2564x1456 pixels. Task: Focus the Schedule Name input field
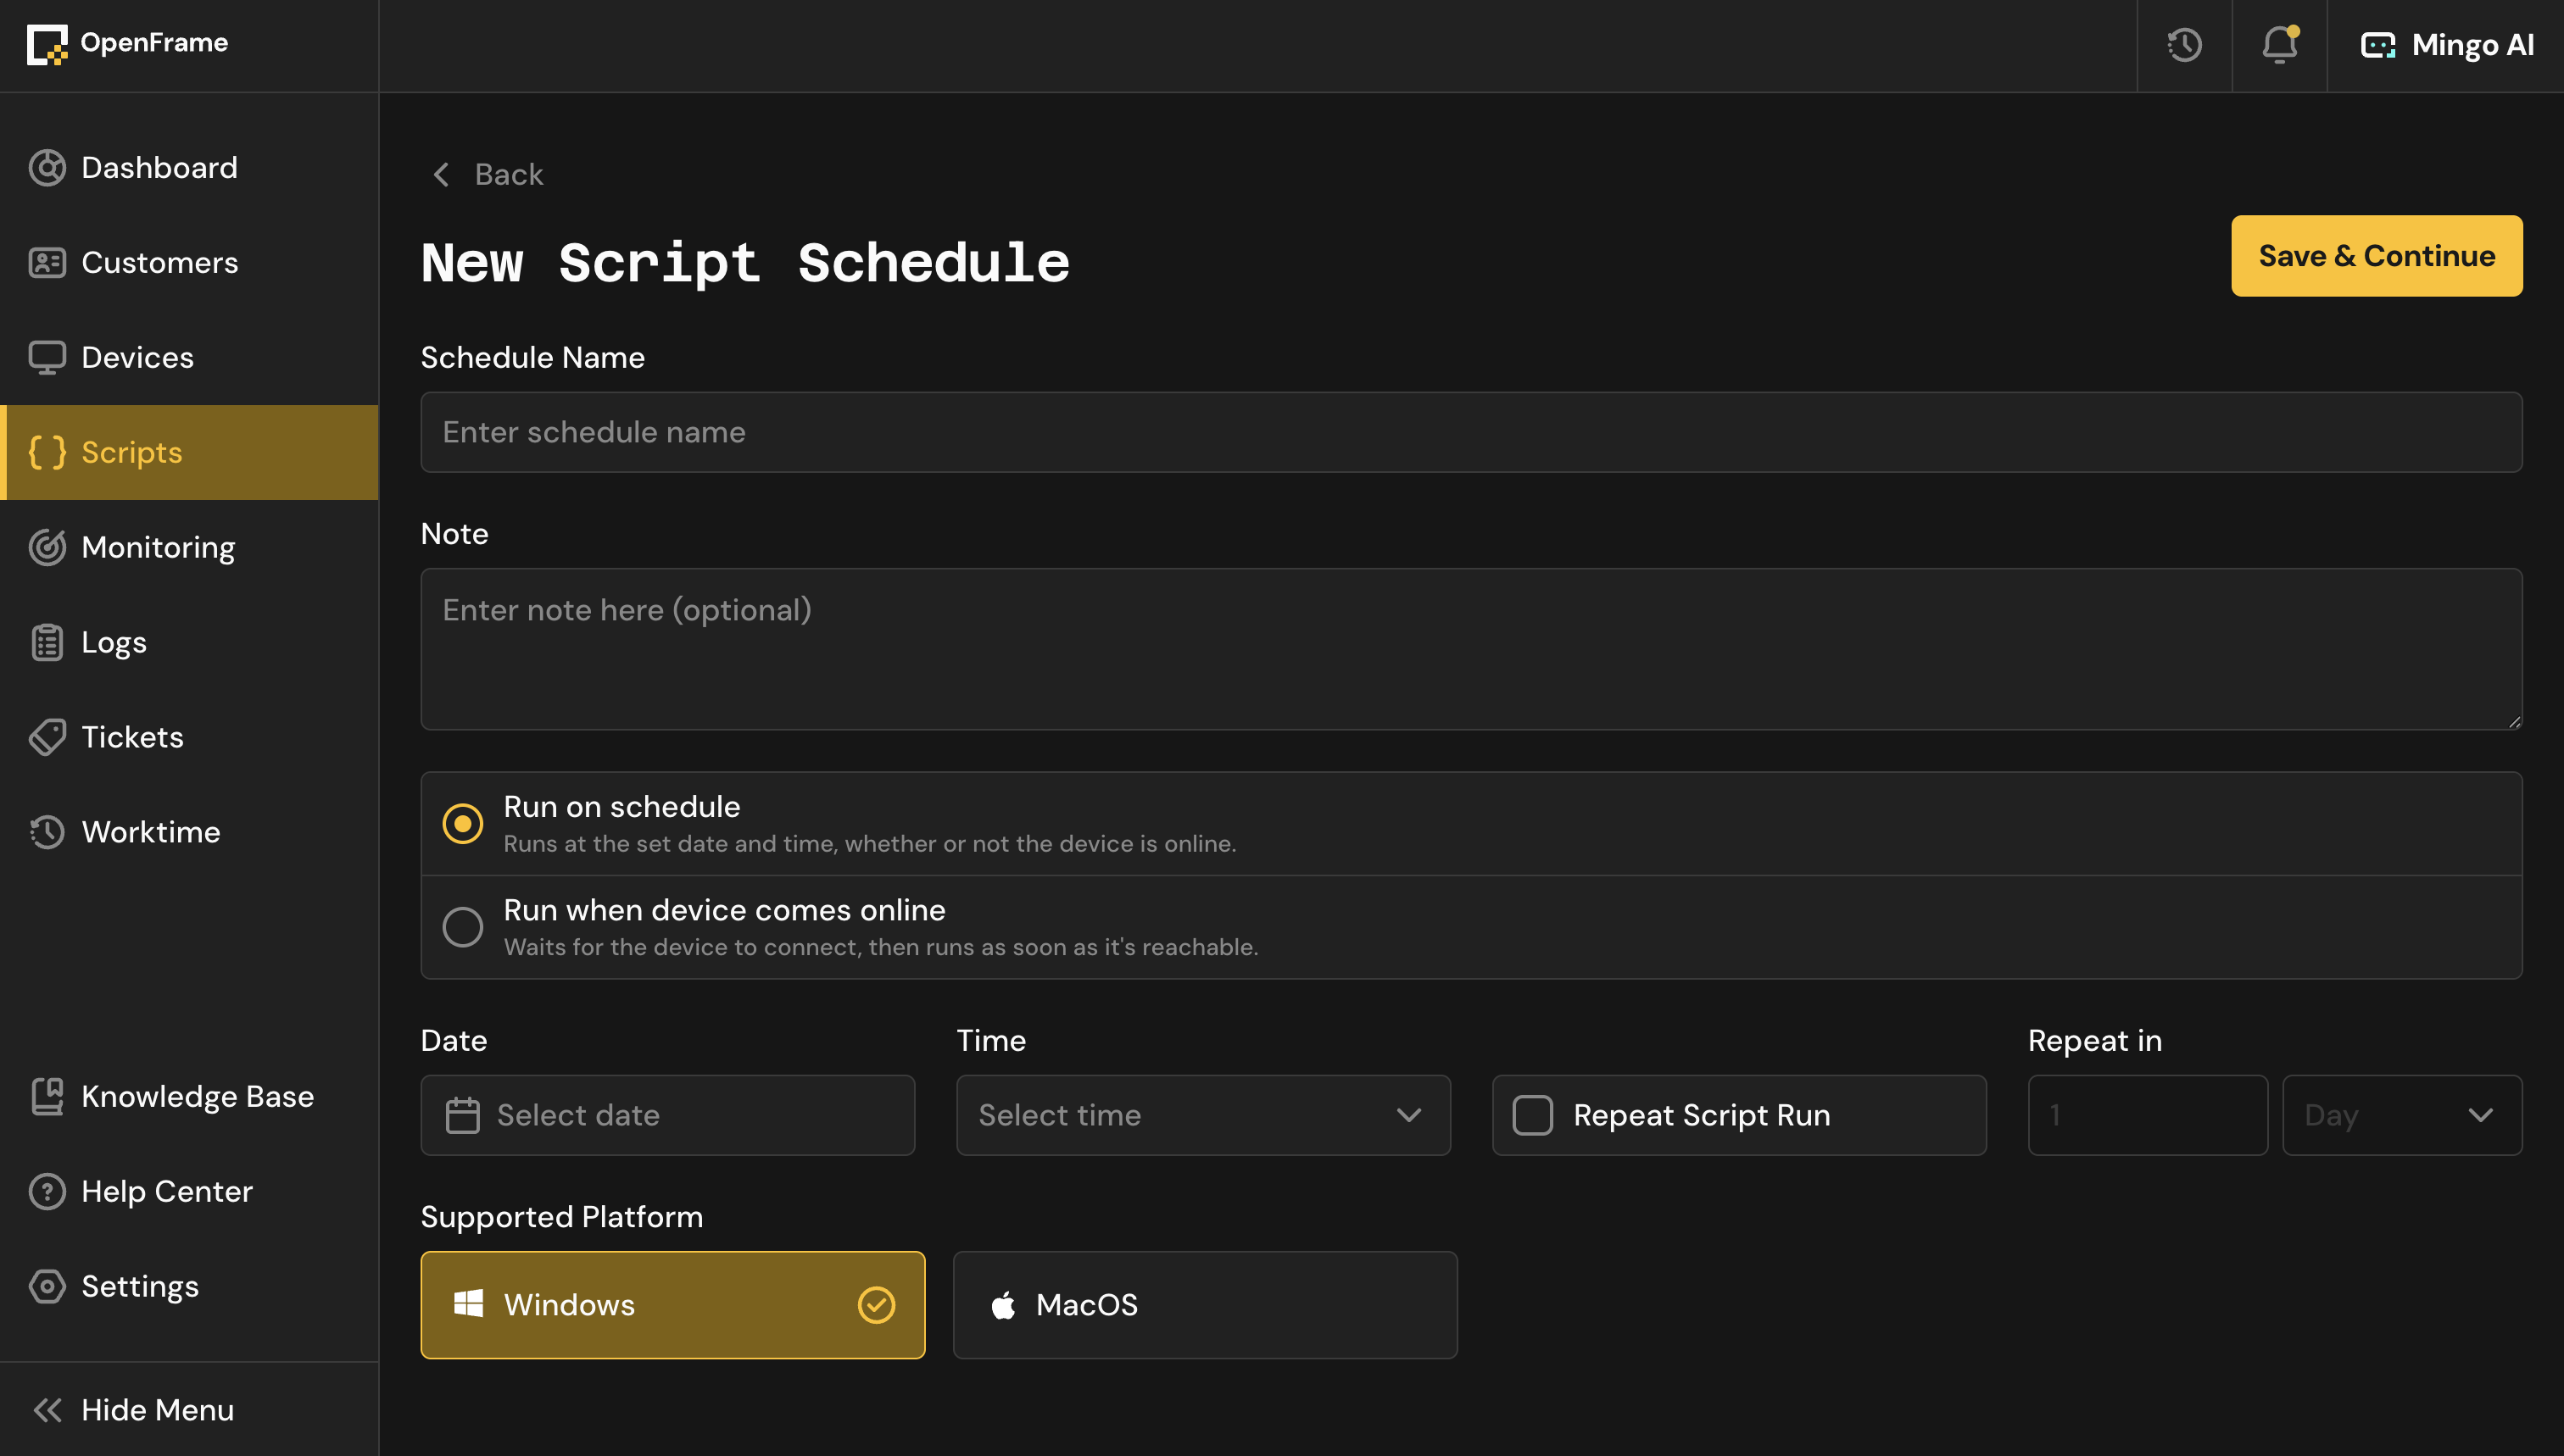1470,432
